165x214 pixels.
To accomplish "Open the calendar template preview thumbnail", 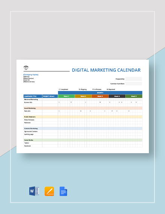I will coord(82,106).
